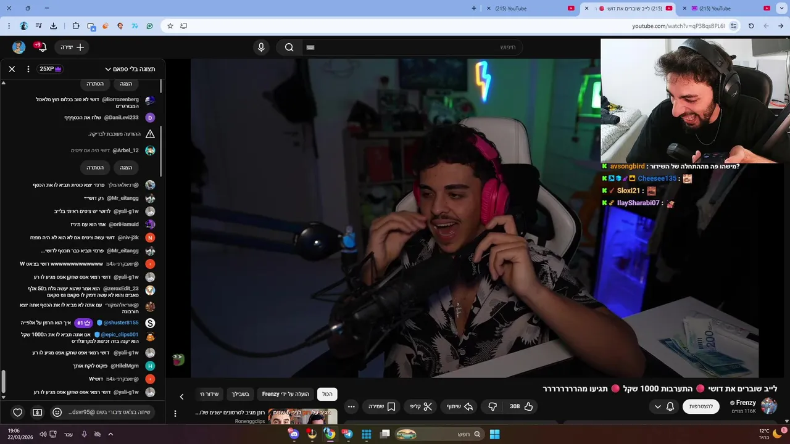Click the upper הצגה button in chat
The image size is (790, 444).
(126, 84)
